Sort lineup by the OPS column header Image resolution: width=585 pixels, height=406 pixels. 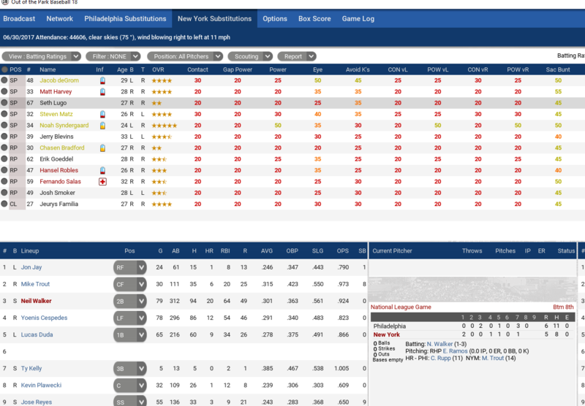click(x=342, y=250)
